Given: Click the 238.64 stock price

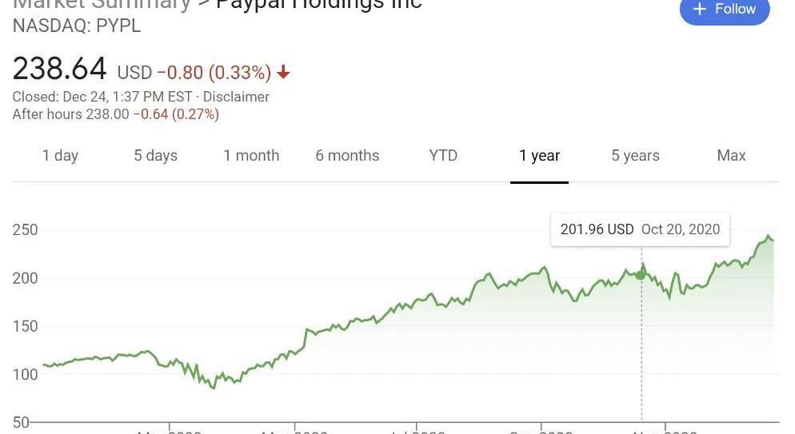Looking at the screenshot, I should pos(59,70).
